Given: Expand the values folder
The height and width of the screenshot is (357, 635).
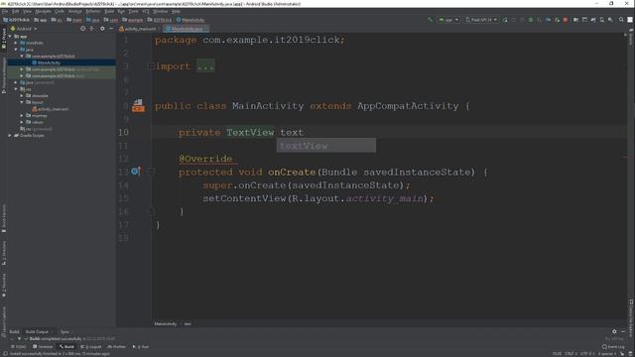Looking at the screenshot, I should (22, 122).
